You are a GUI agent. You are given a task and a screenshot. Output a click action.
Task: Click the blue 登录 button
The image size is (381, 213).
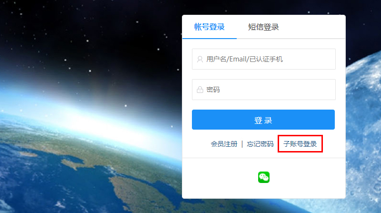point(263,120)
